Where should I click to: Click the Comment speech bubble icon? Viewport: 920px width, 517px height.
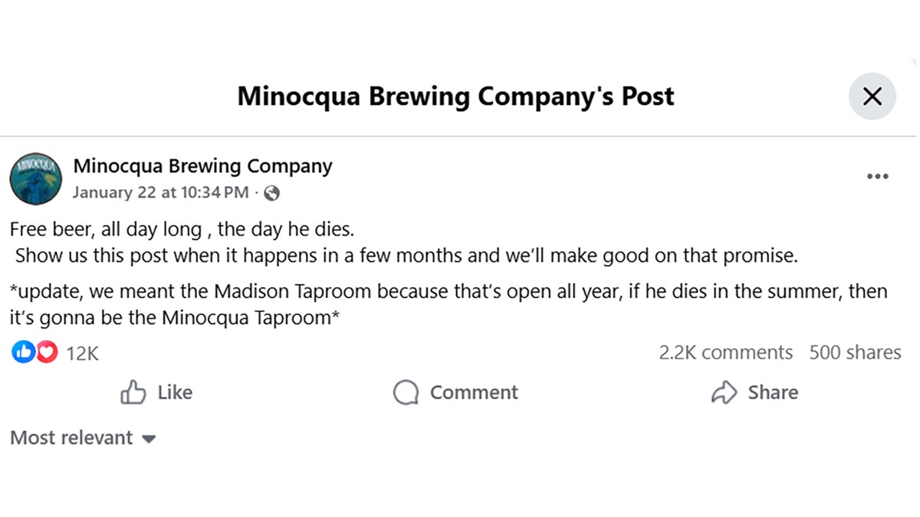point(406,392)
